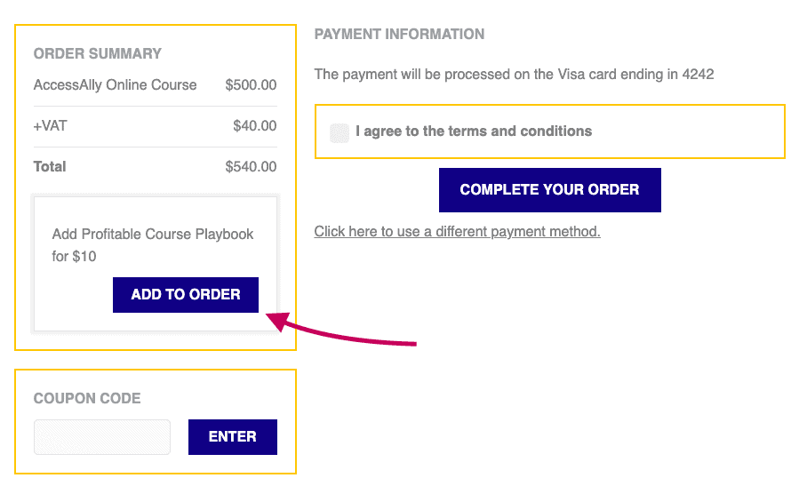Click the Total label

click(x=50, y=166)
